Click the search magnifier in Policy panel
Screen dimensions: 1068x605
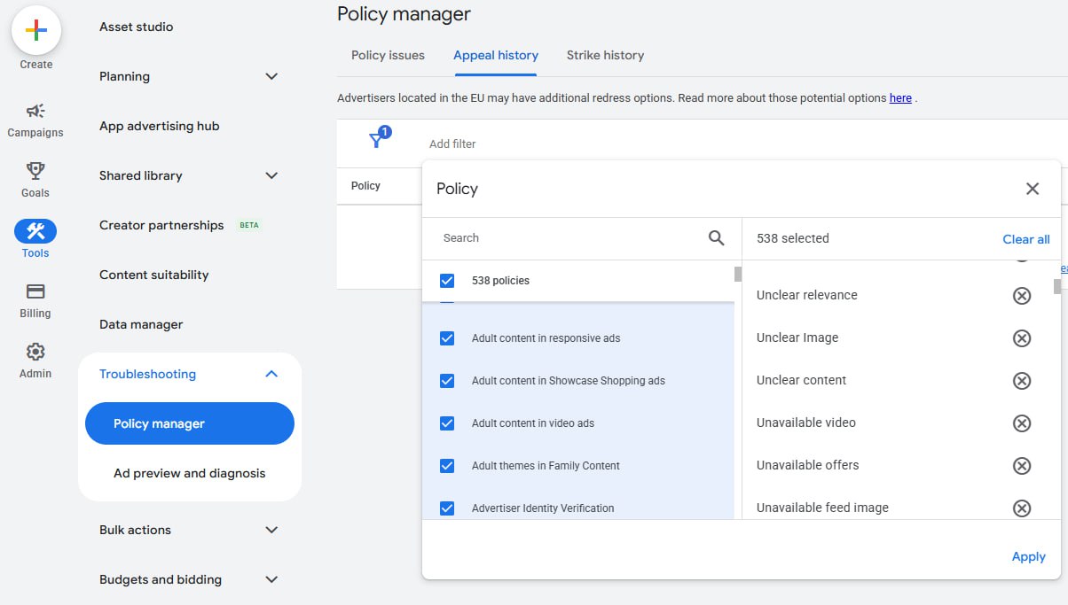click(x=716, y=238)
